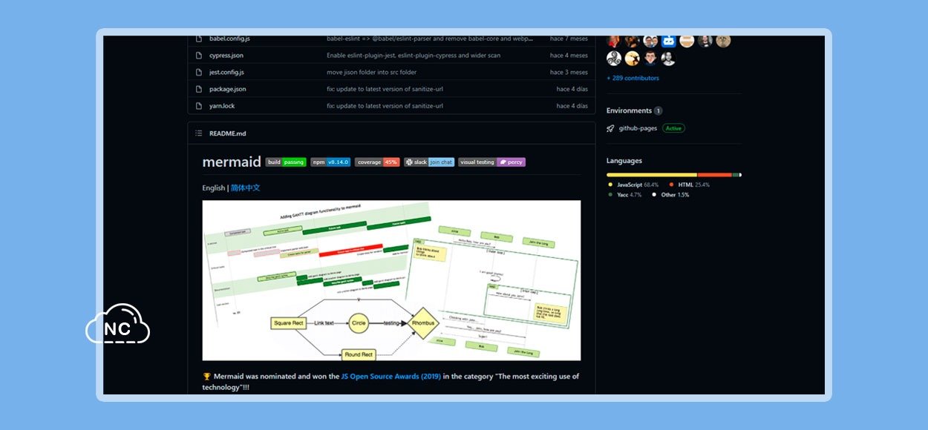Viewport: 928px width, 430px height.
Task: Open the black-and-white photo contributor avatar
Action: click(668, 59)
